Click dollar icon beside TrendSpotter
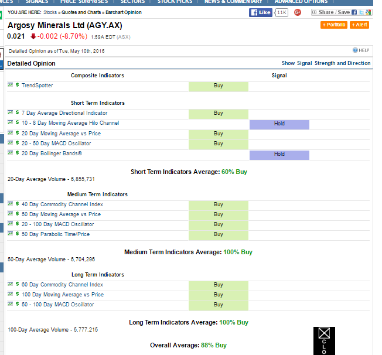 pyautogui.click(x=18, y=85)
